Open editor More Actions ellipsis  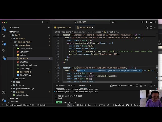(155, 27)
